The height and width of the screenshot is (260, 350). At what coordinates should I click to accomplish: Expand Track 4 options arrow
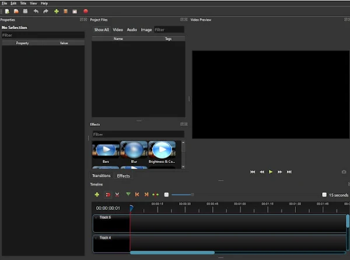click(96, 238)
